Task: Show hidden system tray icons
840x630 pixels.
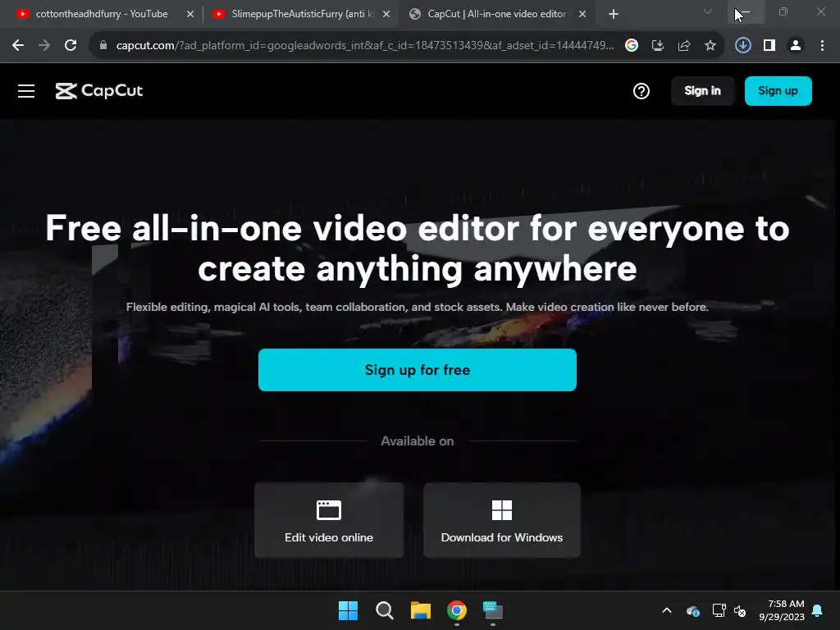Action: [667, 610]
